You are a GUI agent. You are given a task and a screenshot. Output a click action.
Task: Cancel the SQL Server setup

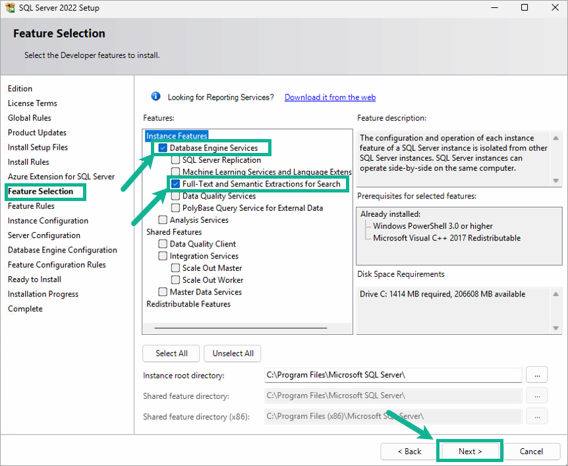point(531,451)
